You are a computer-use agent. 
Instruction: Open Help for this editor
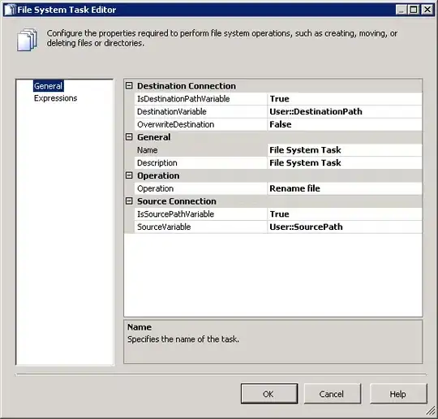tap(398, 394)
